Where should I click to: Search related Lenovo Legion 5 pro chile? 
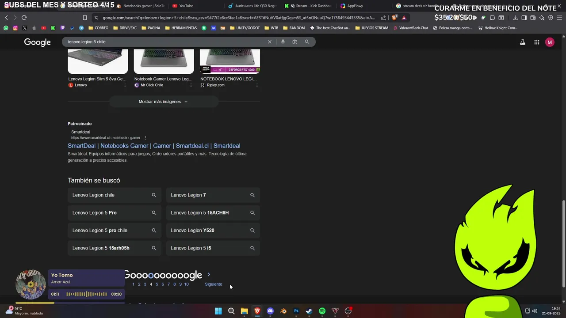115,231
